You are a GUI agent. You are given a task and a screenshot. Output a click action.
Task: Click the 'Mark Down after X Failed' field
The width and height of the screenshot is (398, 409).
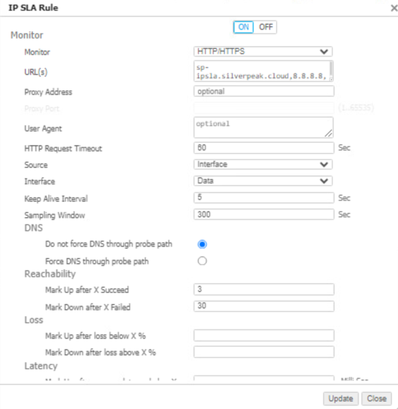[x=263, y=306]
